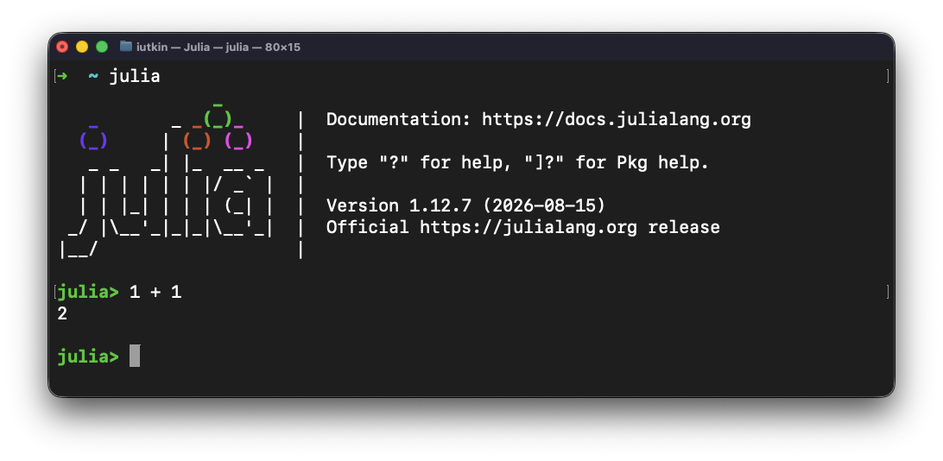Viewport: 943px width, 461px height.
Task: Click the 'Type "?" for help' line
Action: point(518,163)
